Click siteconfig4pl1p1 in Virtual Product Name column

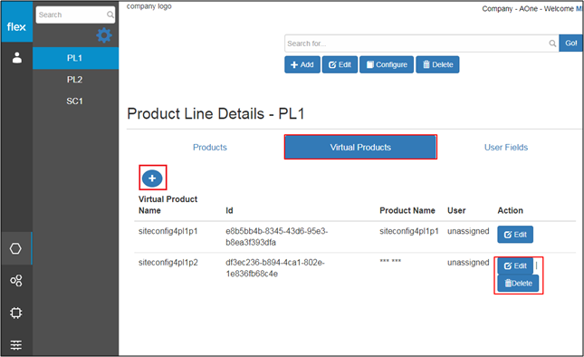click(168, 231)
